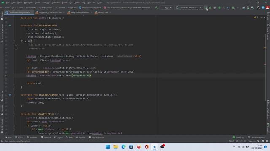
Task: Click the Android Studio logo icon
Action: (3, 3)
